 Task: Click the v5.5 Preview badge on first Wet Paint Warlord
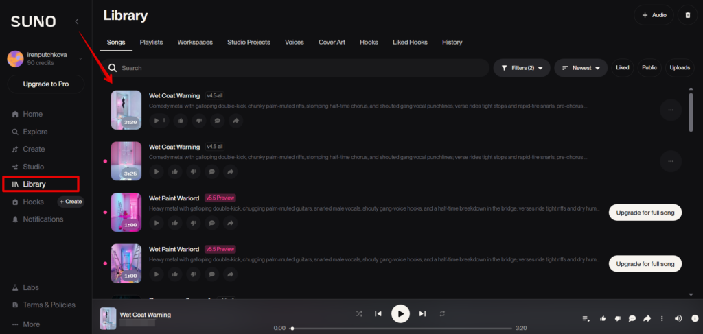coord(220,198)
